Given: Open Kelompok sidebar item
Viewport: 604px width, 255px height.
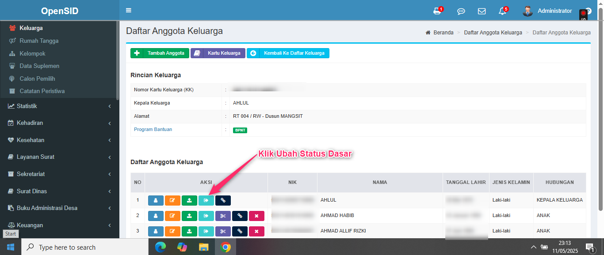Looking at the screenshot, I should pyautogui.click(x=32, y=54).
